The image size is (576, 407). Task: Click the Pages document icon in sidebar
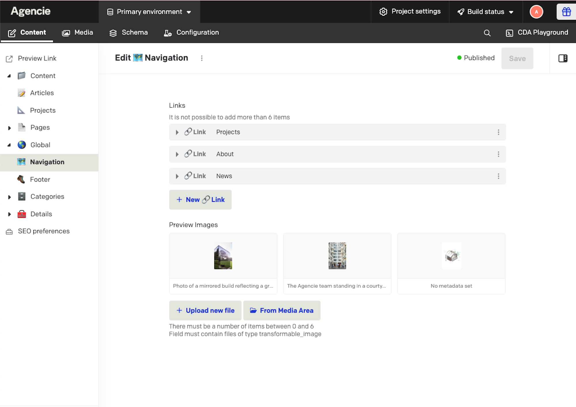[22, 127]
